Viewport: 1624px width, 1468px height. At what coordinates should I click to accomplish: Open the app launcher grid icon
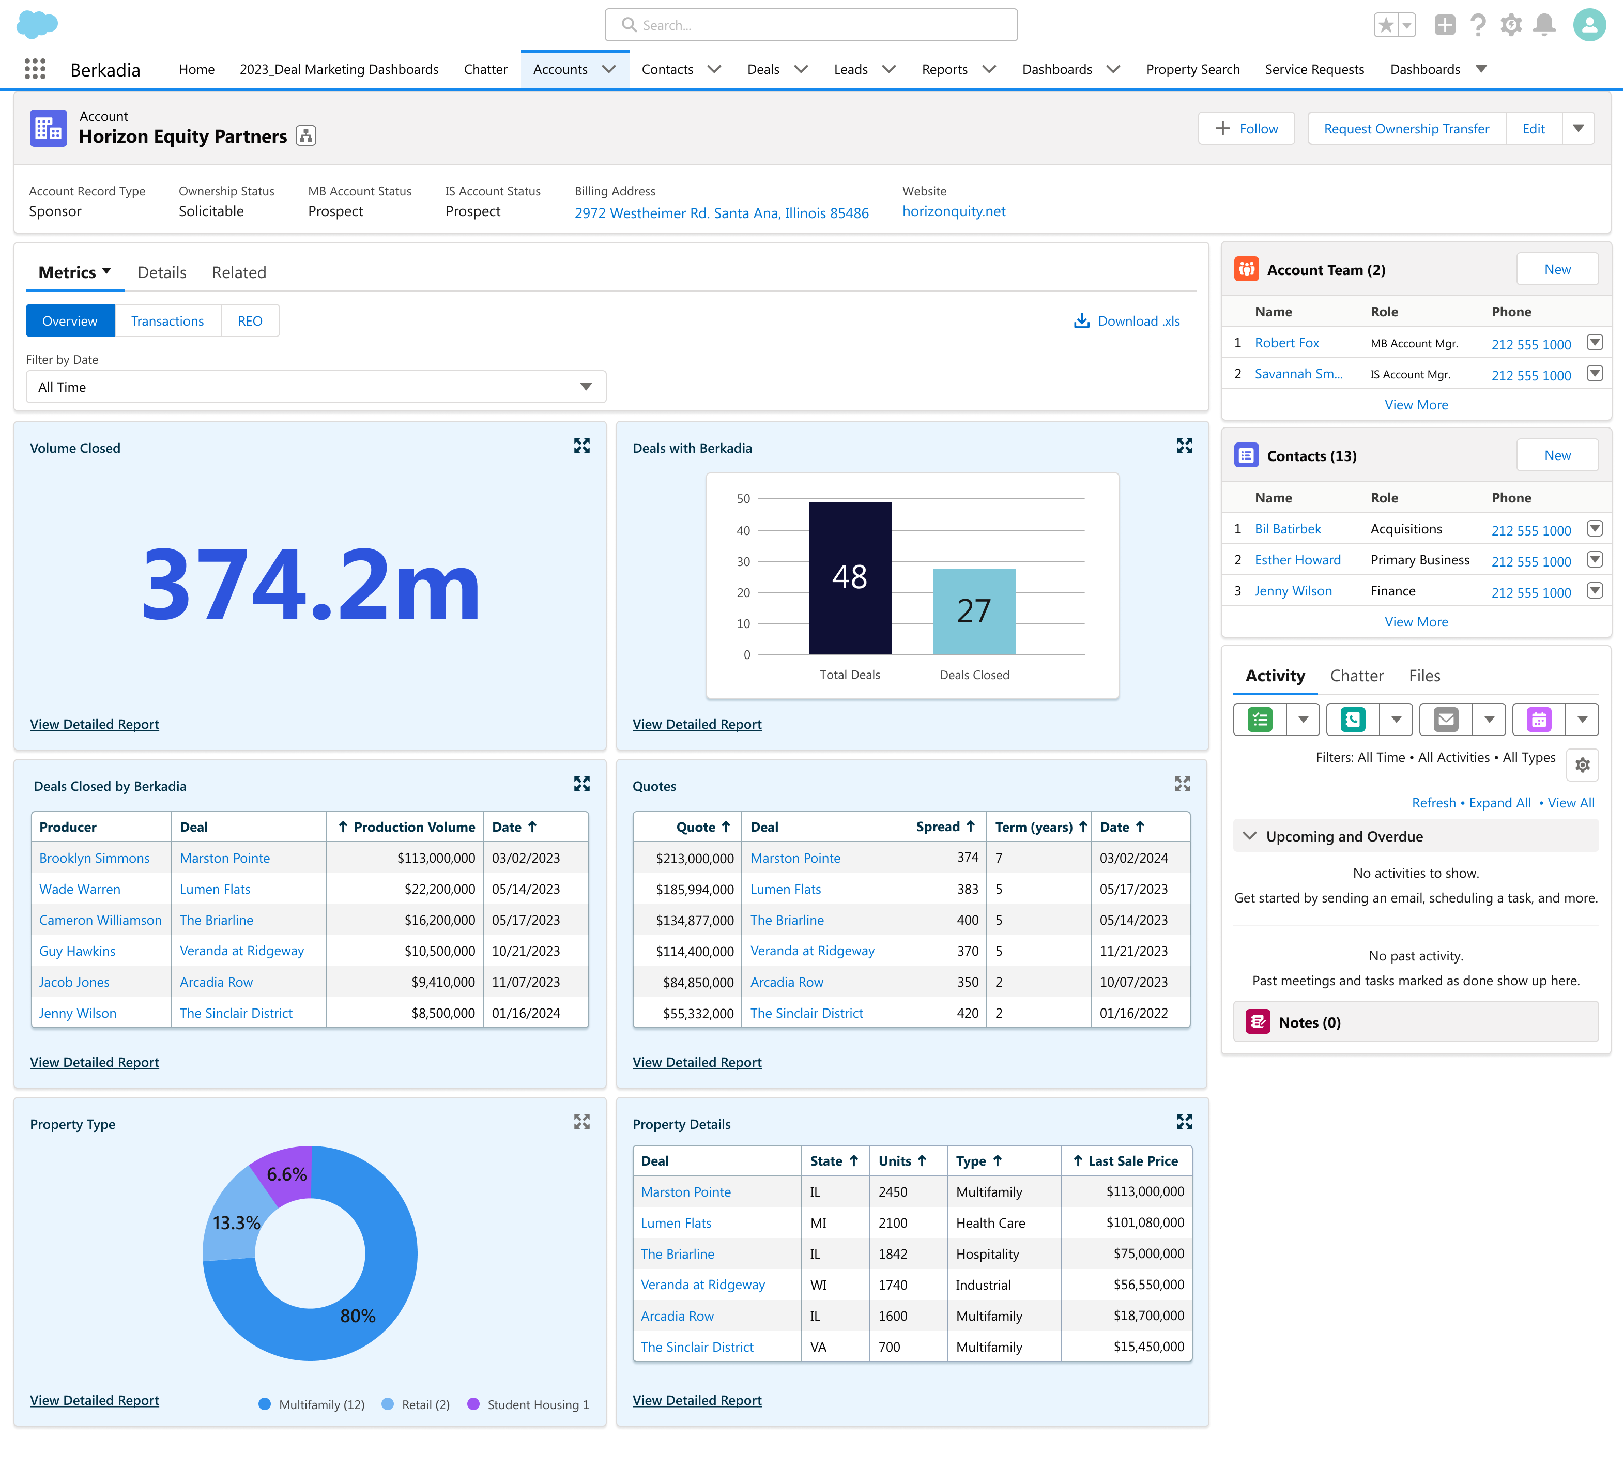coord(35,69)
